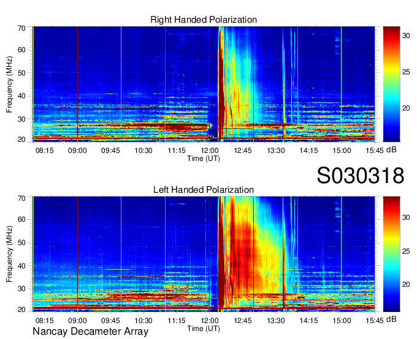The image size is (417, 339).
Task: Click the 15:00 tick on left-handed plot
Action: pos(342,321)
